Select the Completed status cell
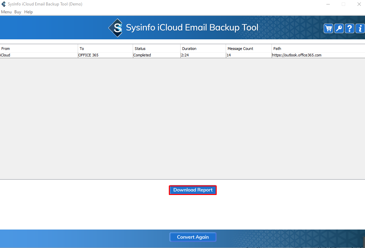This screenshot has width=365, height=248. click(x=142, y=55)
